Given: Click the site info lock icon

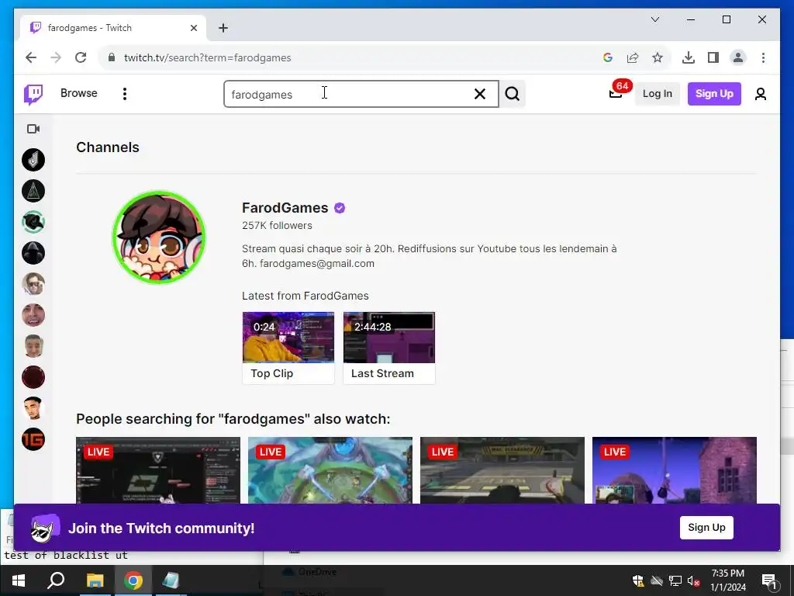Looking at the screenshot, I should click(112, 57).
